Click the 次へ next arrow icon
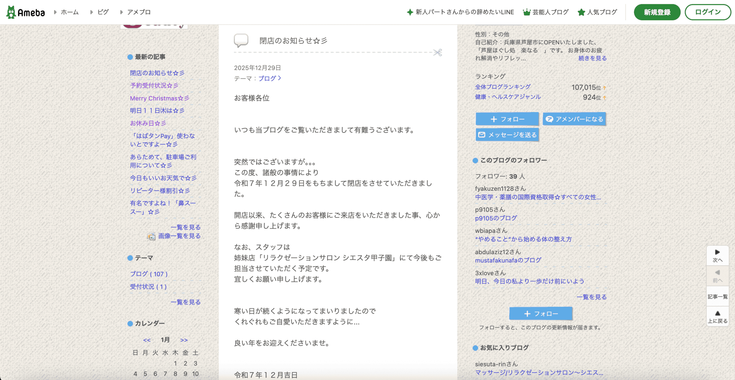The height and width of the screenshot is (380, 735). coord(717,252)
